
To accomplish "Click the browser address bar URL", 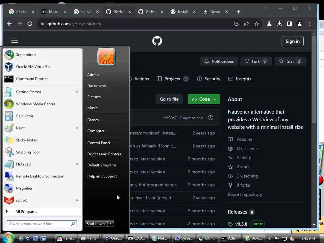I will pos(74,24).
